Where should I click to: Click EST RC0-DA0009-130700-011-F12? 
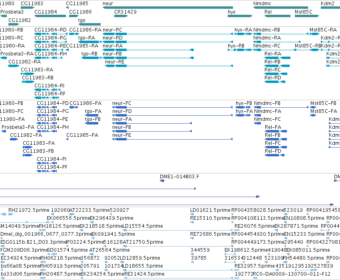pos(291,274)
